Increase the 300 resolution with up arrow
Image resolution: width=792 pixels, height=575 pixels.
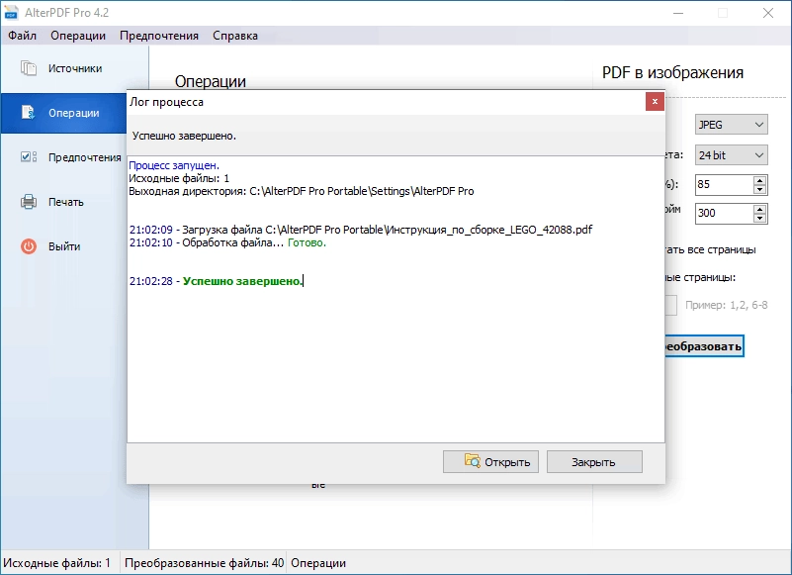(x=759, y=209)
